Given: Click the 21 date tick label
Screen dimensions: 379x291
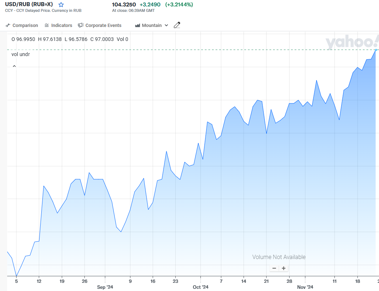Looking at the screenshot, I should coord(266,281).
